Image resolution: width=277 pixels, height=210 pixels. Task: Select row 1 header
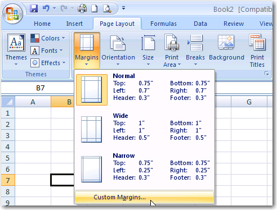pos(8,113)
